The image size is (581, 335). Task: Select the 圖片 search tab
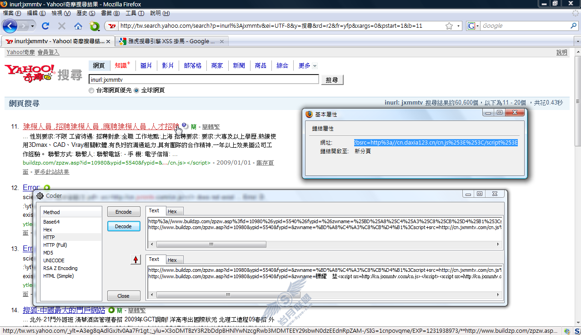pyautogui.click(x=146, y=65)
